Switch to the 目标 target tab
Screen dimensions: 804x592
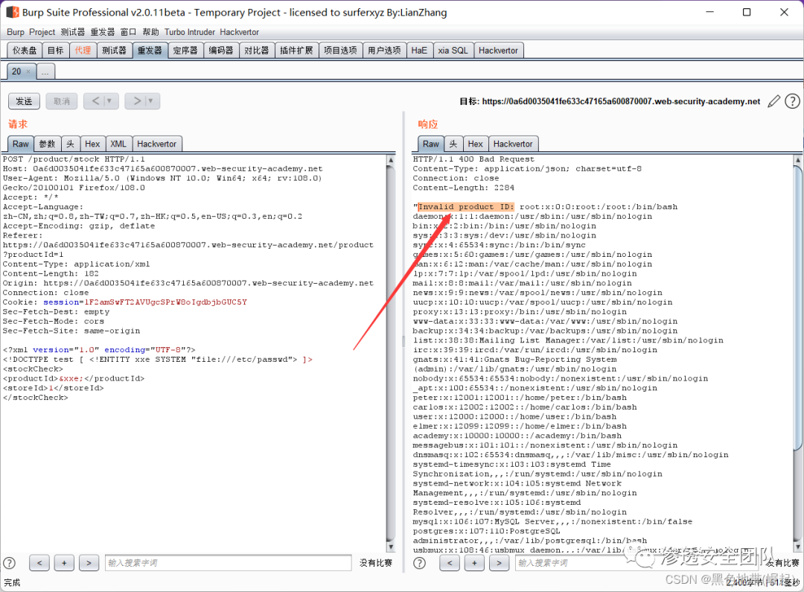click(x=55, y=51)
